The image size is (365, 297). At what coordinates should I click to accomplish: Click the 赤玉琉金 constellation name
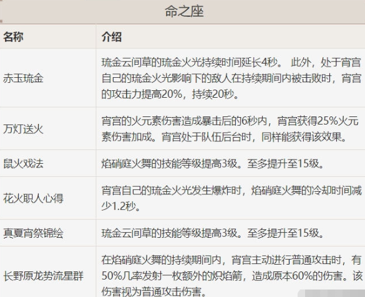[x=23, y=78]
